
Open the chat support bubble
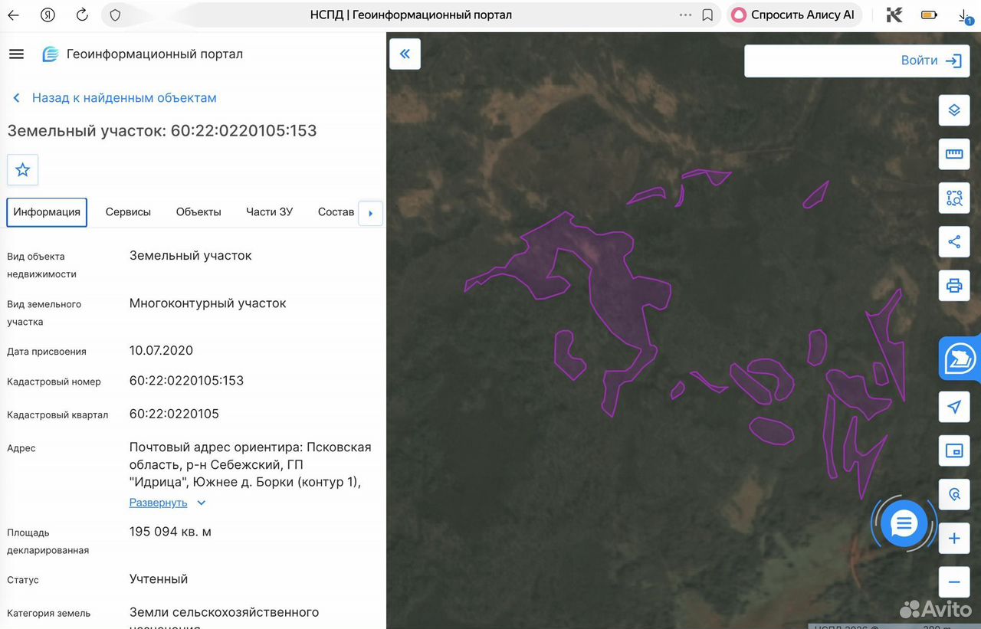tap(904, 524)
